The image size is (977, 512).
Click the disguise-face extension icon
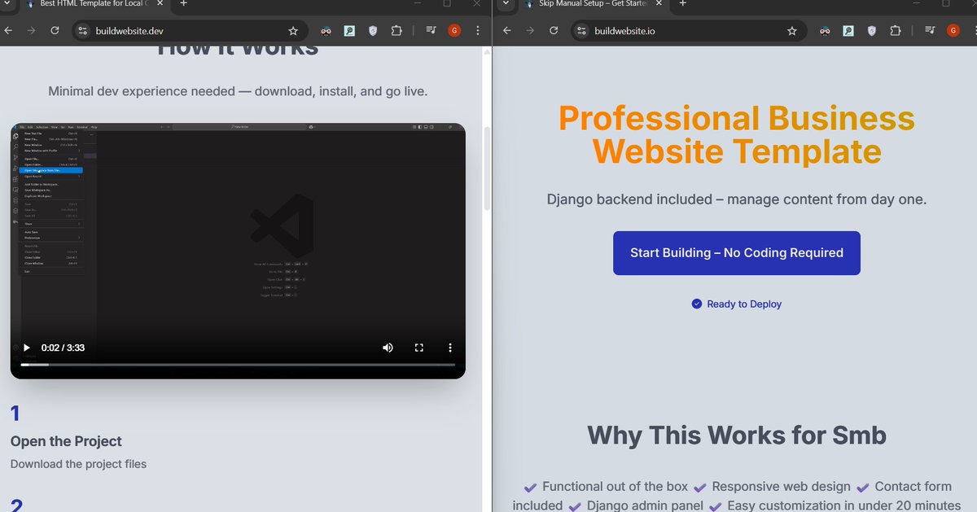(326, 30)
